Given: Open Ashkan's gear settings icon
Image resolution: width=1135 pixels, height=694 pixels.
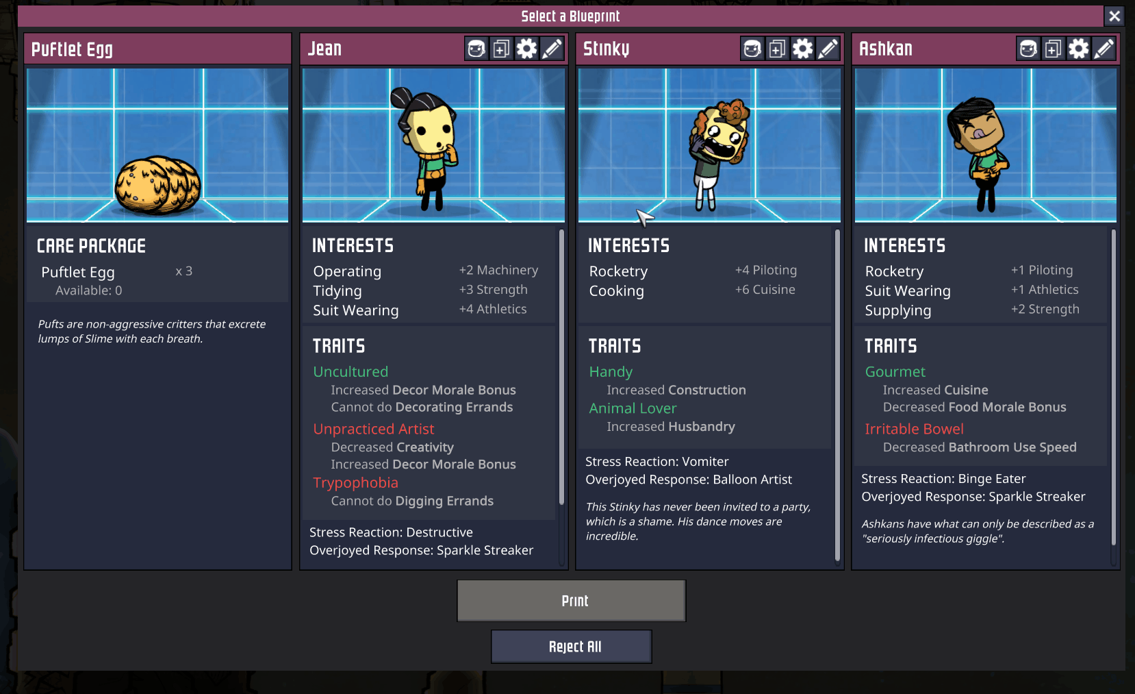Looking at the screenshot, I should click(1078, 49).
